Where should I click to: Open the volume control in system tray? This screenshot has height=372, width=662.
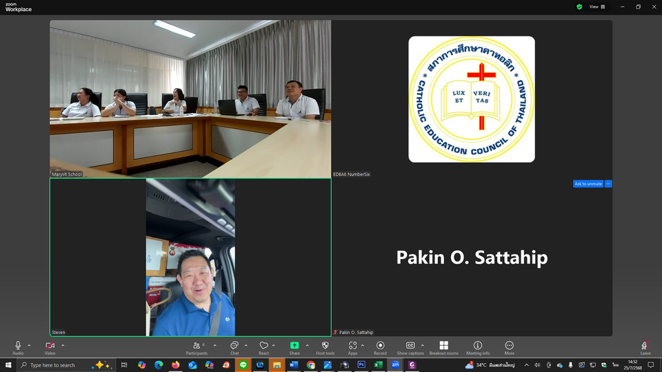[537, 365]
